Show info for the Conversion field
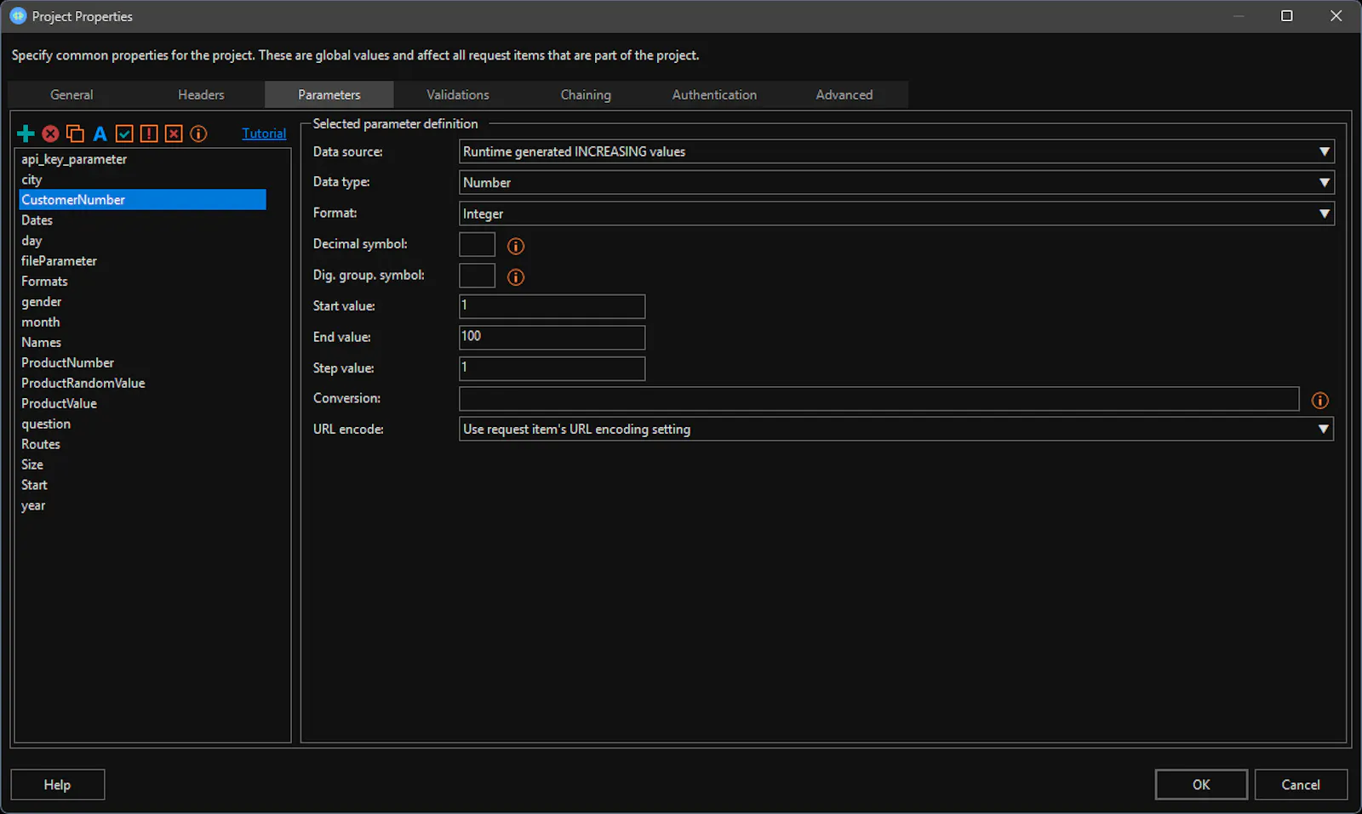1362x814 pixels. [x=1319, y=401]
